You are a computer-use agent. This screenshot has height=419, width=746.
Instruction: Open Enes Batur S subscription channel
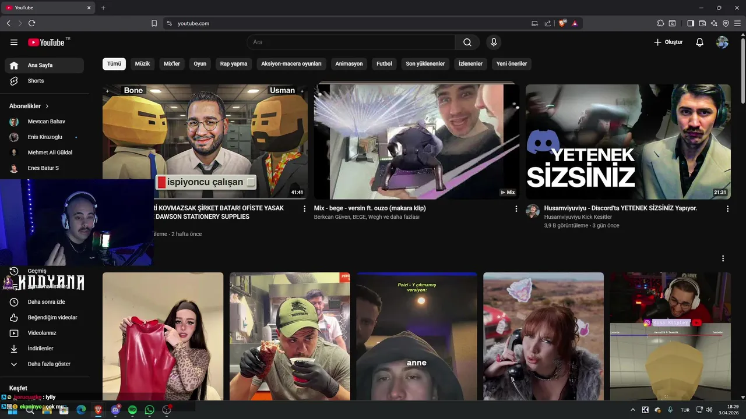44,168
